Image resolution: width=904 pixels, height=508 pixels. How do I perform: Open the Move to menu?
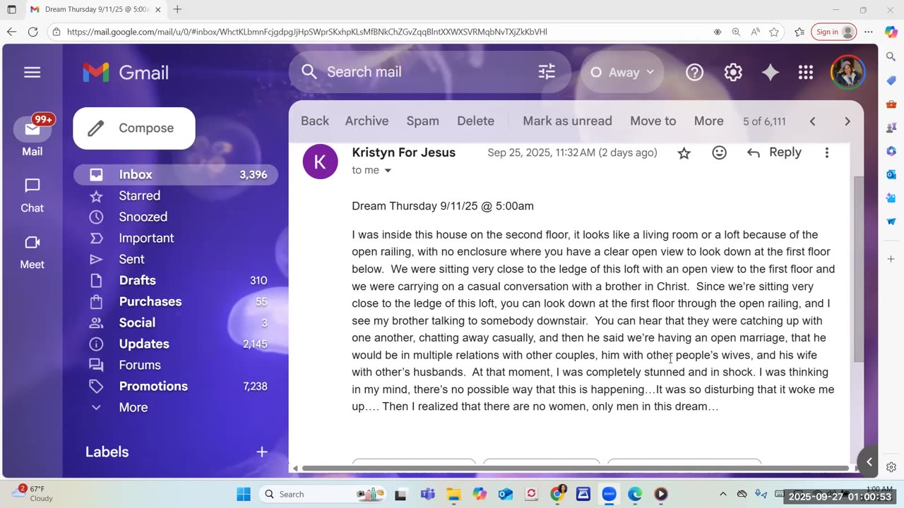(x=653, y=121)
